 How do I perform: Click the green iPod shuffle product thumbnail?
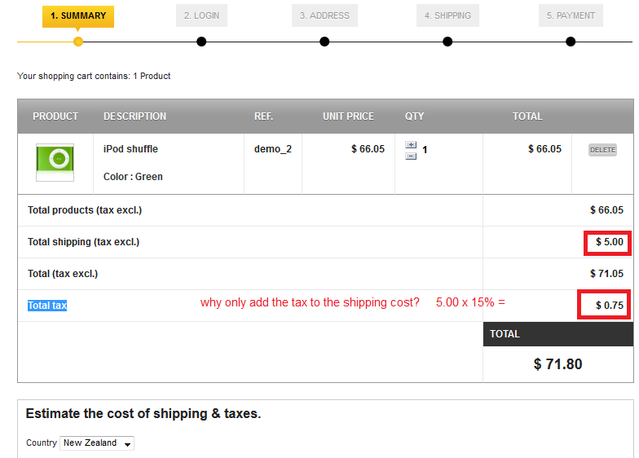pyautogui.click(x=55, y=162)
